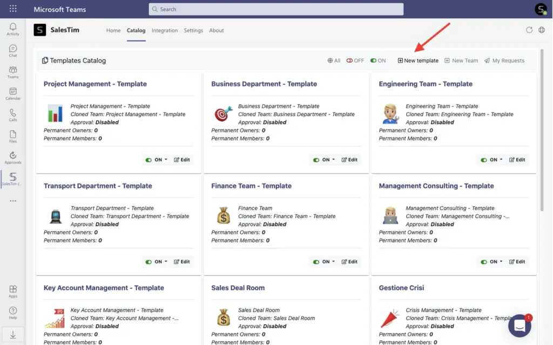Open the About tab

click(216, 30)
